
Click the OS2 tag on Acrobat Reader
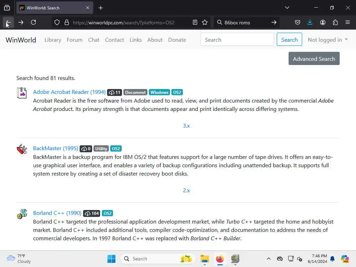point(177,92)
